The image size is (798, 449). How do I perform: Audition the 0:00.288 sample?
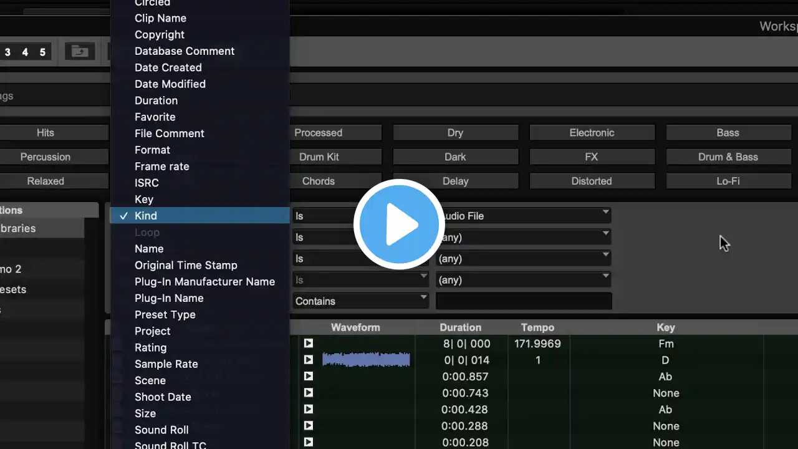click(x=308, y=426)
